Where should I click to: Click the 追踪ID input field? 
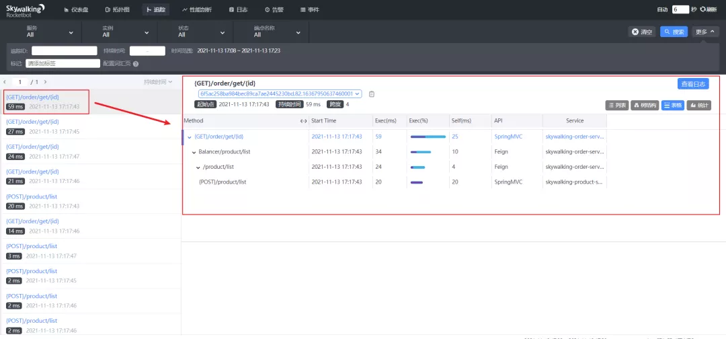tap(64, 50)
